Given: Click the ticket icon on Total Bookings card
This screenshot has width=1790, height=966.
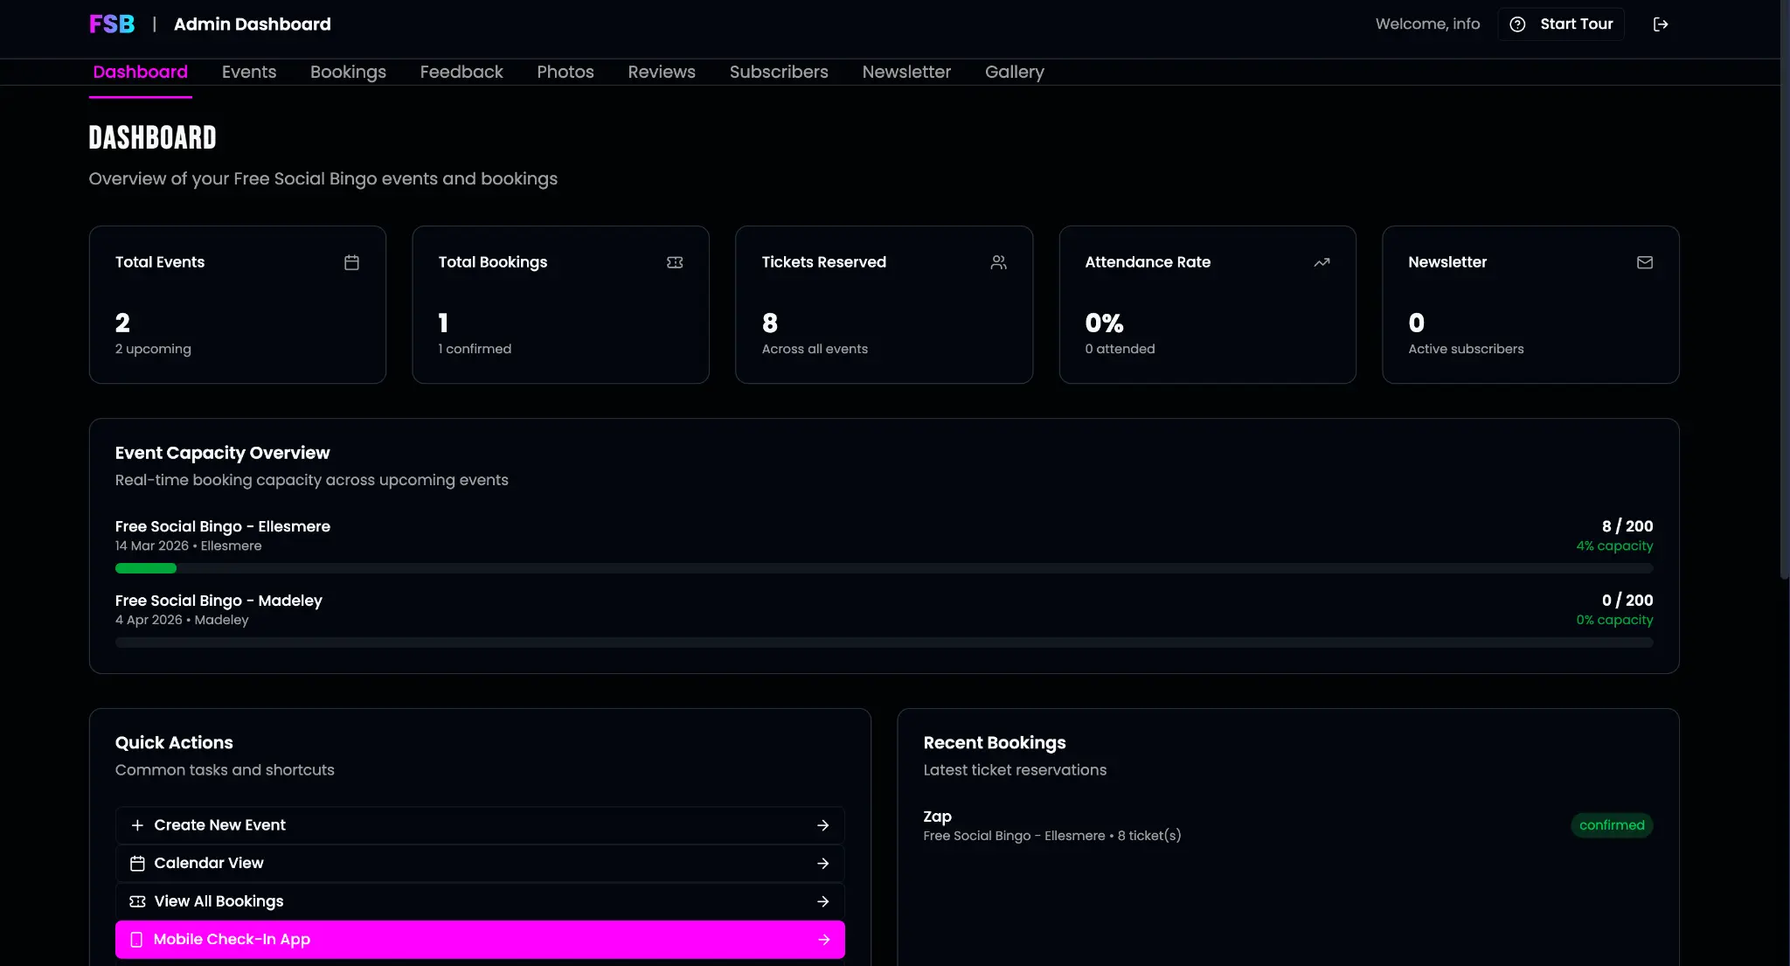Looking at the screenshot, I should click(x=675, y=262).
